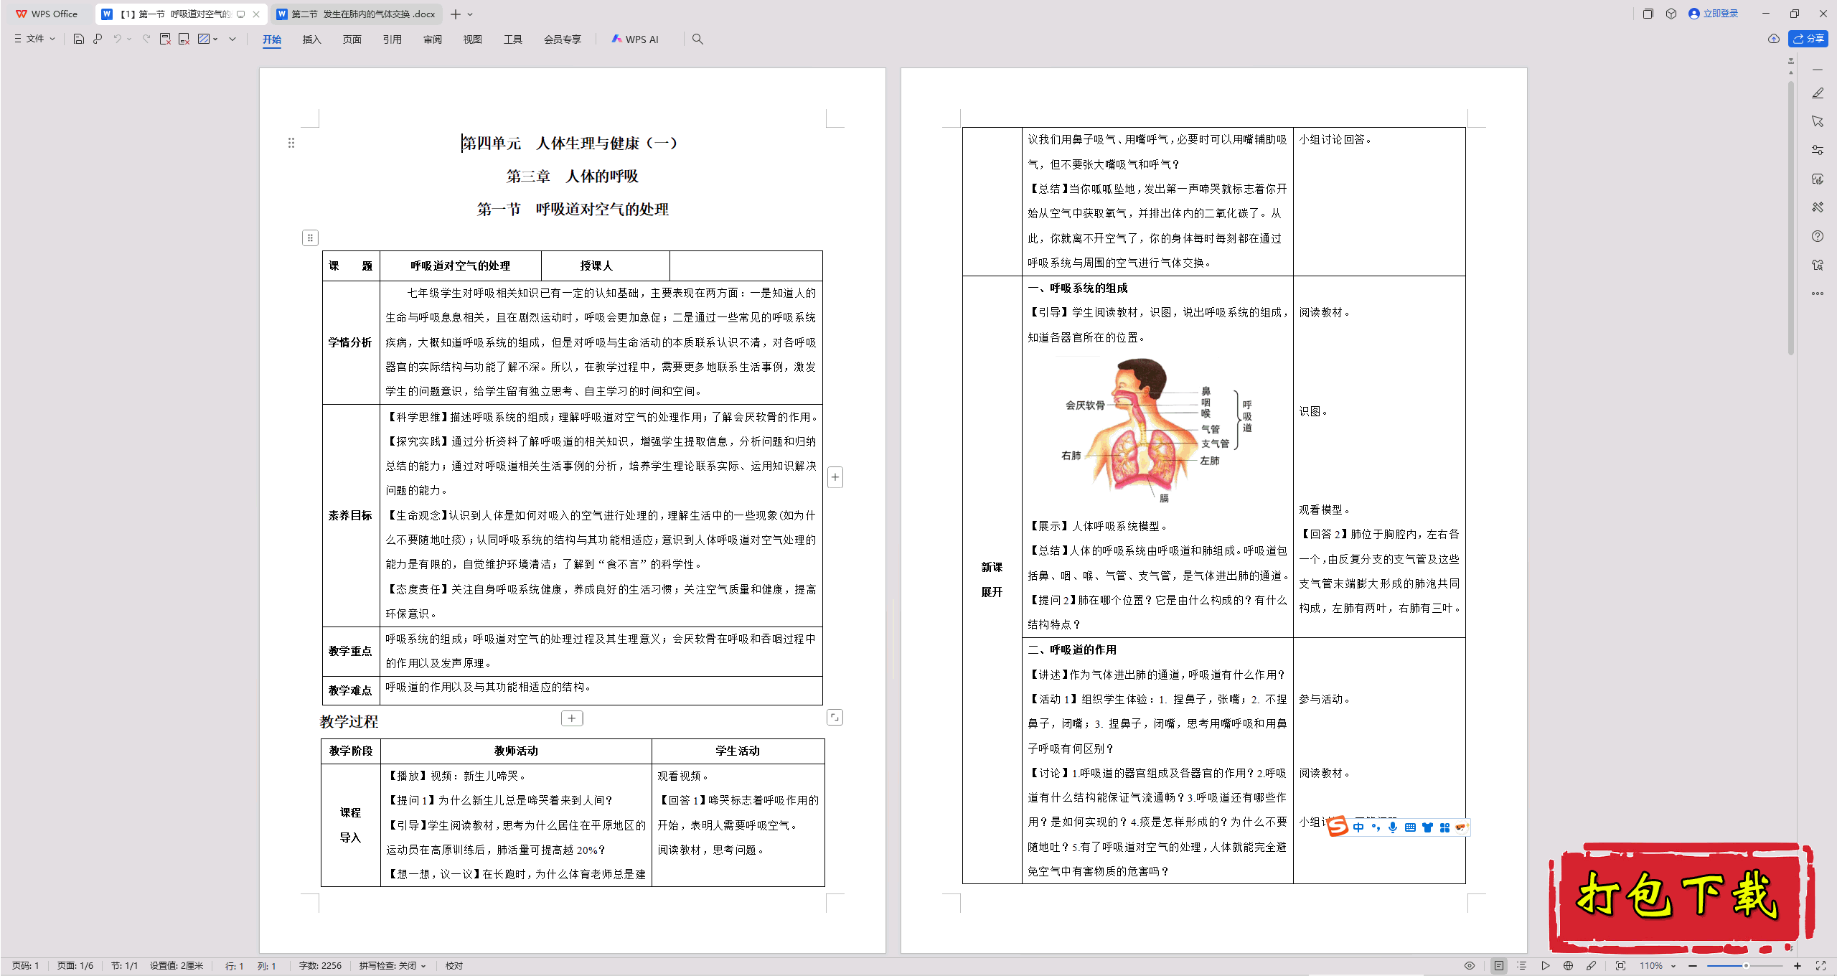The width and height of the screenshot is (1837, 976).
Task: Expand the Undo history dropdown arrow
Action: pyautogui.click(x=129, y=39)
